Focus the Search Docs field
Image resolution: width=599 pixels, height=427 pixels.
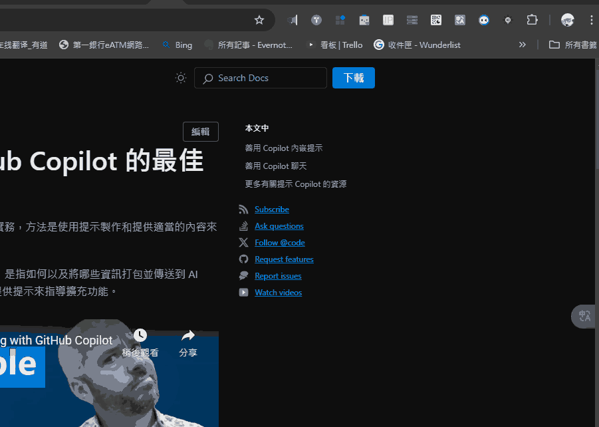(261, 78)
